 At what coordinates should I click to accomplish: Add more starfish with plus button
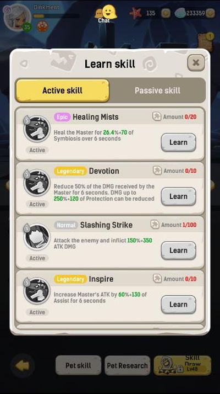pyautogui.click(x=166, y=13)
